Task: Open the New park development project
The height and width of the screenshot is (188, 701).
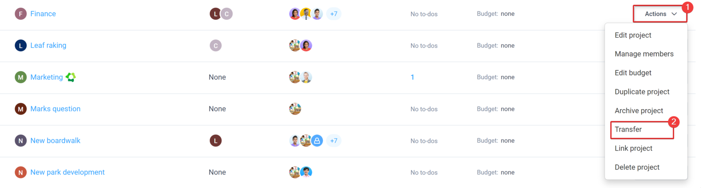Action: click(x=67, y=172)
